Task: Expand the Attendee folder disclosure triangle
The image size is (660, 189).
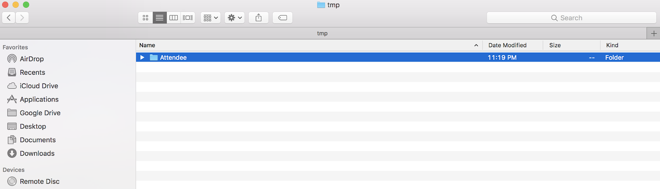Action: pos(142,58)
